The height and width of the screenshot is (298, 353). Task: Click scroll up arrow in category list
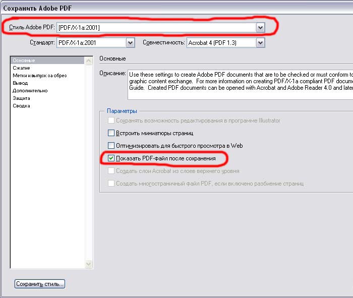(89, 61)
